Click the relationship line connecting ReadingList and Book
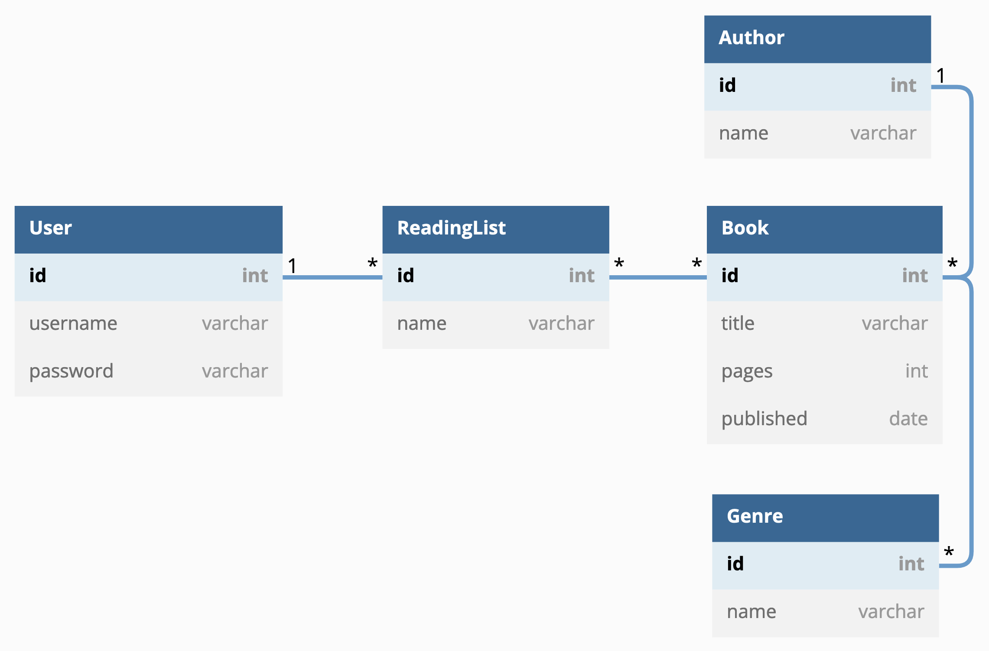Screen dimensions: 989x651 click(657, 277)
